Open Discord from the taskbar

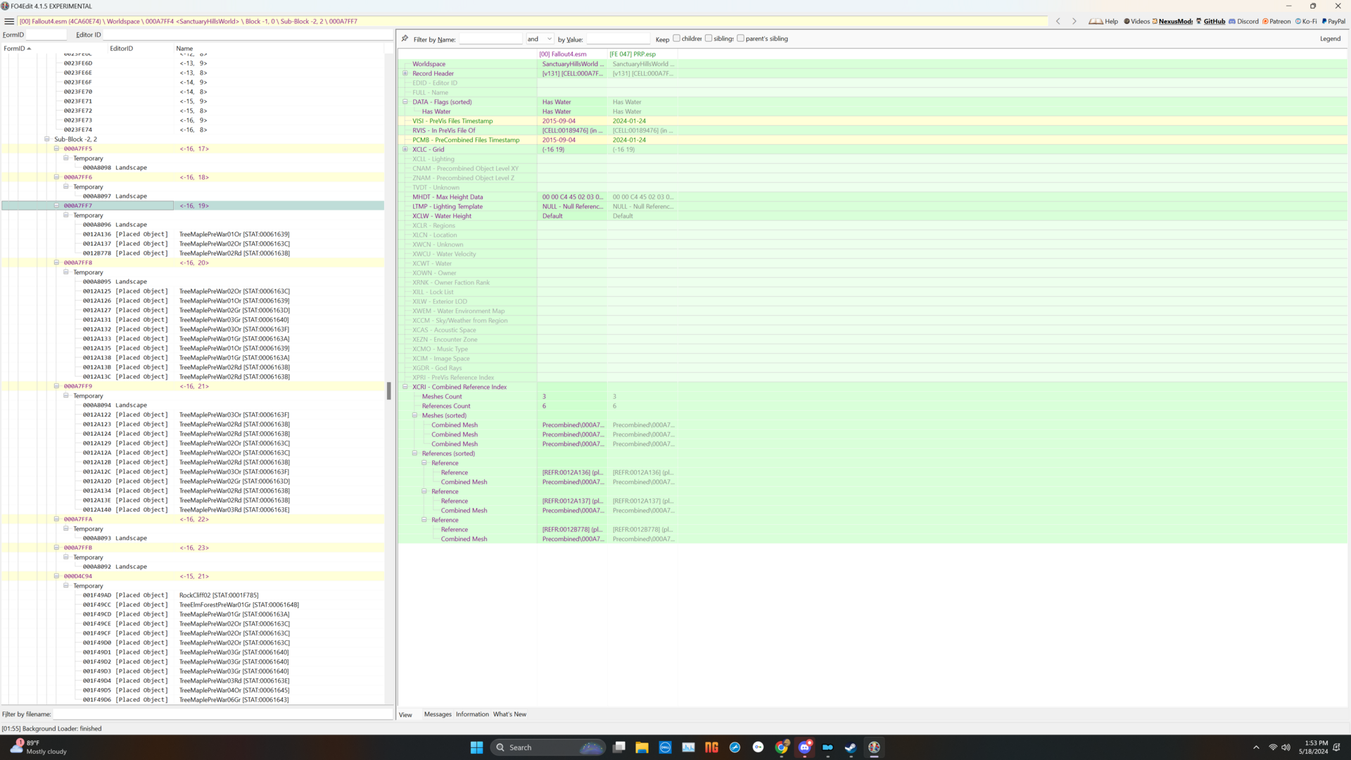tap(804, 747)
